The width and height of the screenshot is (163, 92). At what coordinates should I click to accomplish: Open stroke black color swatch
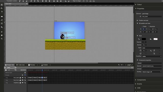pyautogui.click(x=144, y=39)
